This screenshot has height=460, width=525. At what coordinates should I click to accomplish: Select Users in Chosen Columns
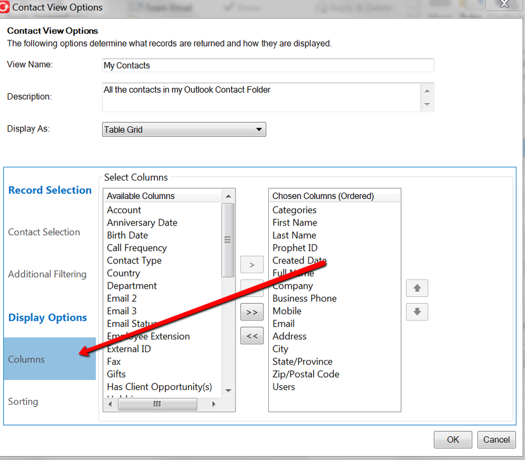(x=284, y=387)
